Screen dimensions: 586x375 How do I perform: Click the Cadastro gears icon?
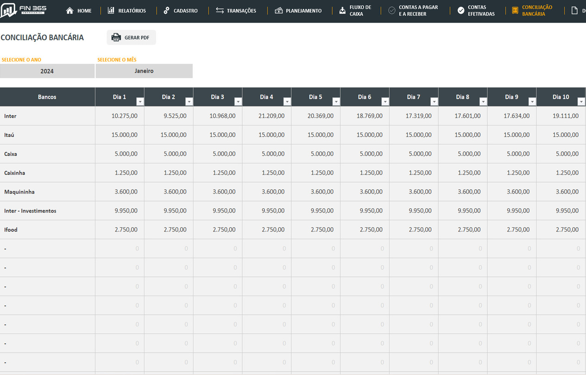point(167,10)
